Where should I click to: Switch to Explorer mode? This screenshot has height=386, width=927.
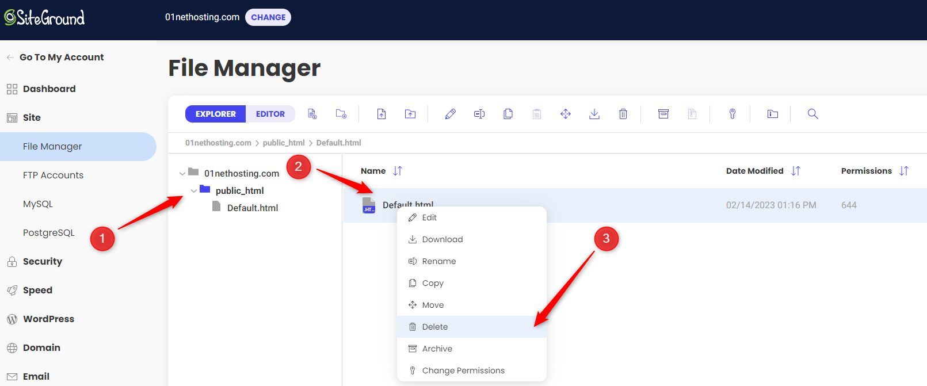(215, 114)
